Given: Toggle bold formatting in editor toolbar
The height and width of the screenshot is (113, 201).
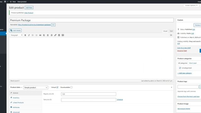Looking at the screenshot, I should (25, 35).
